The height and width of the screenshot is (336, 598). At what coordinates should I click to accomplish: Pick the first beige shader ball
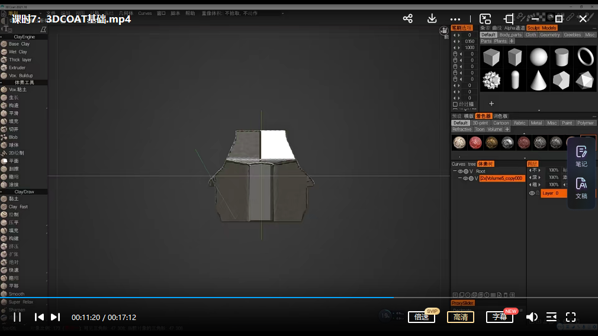[x=459, y=143]
